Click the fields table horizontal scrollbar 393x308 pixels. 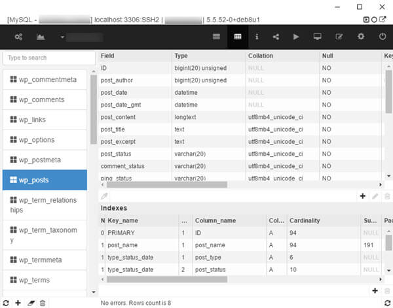point(167,185)
